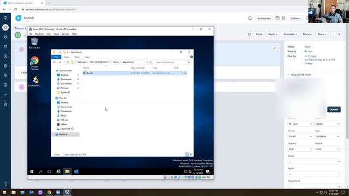
Task: Select the VirtualBox icon in host taskbar
Action: pyautogui.click(x=67, y=192)
